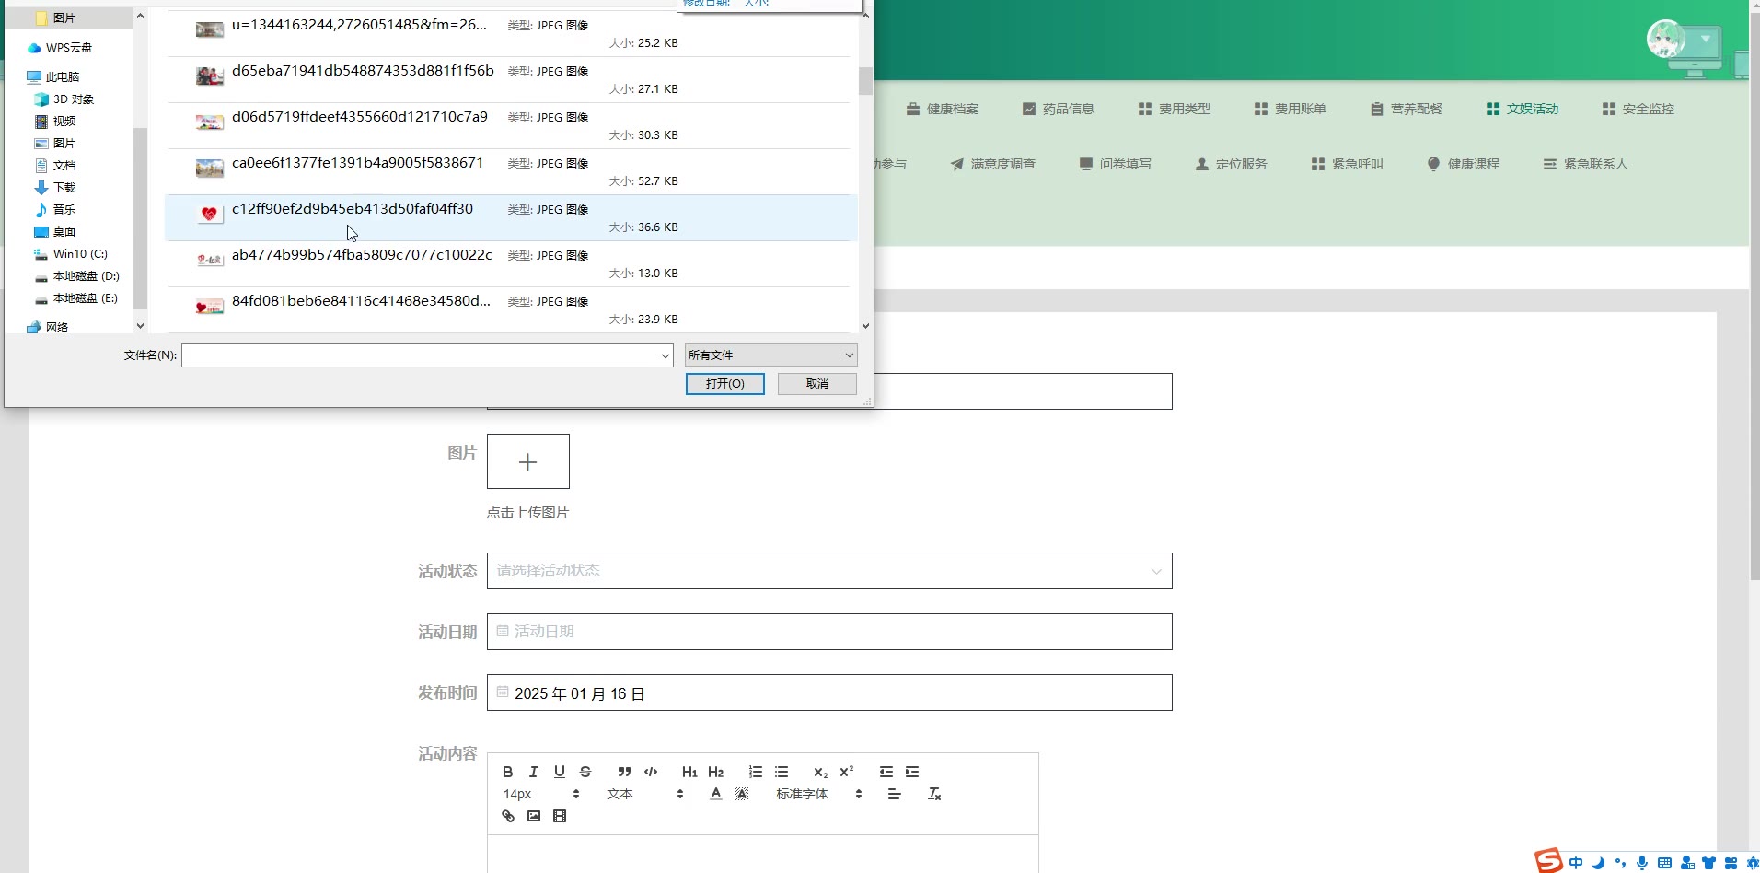Open the 文本 heading style dropdown

pyautogui.click(x=644, y=794)
